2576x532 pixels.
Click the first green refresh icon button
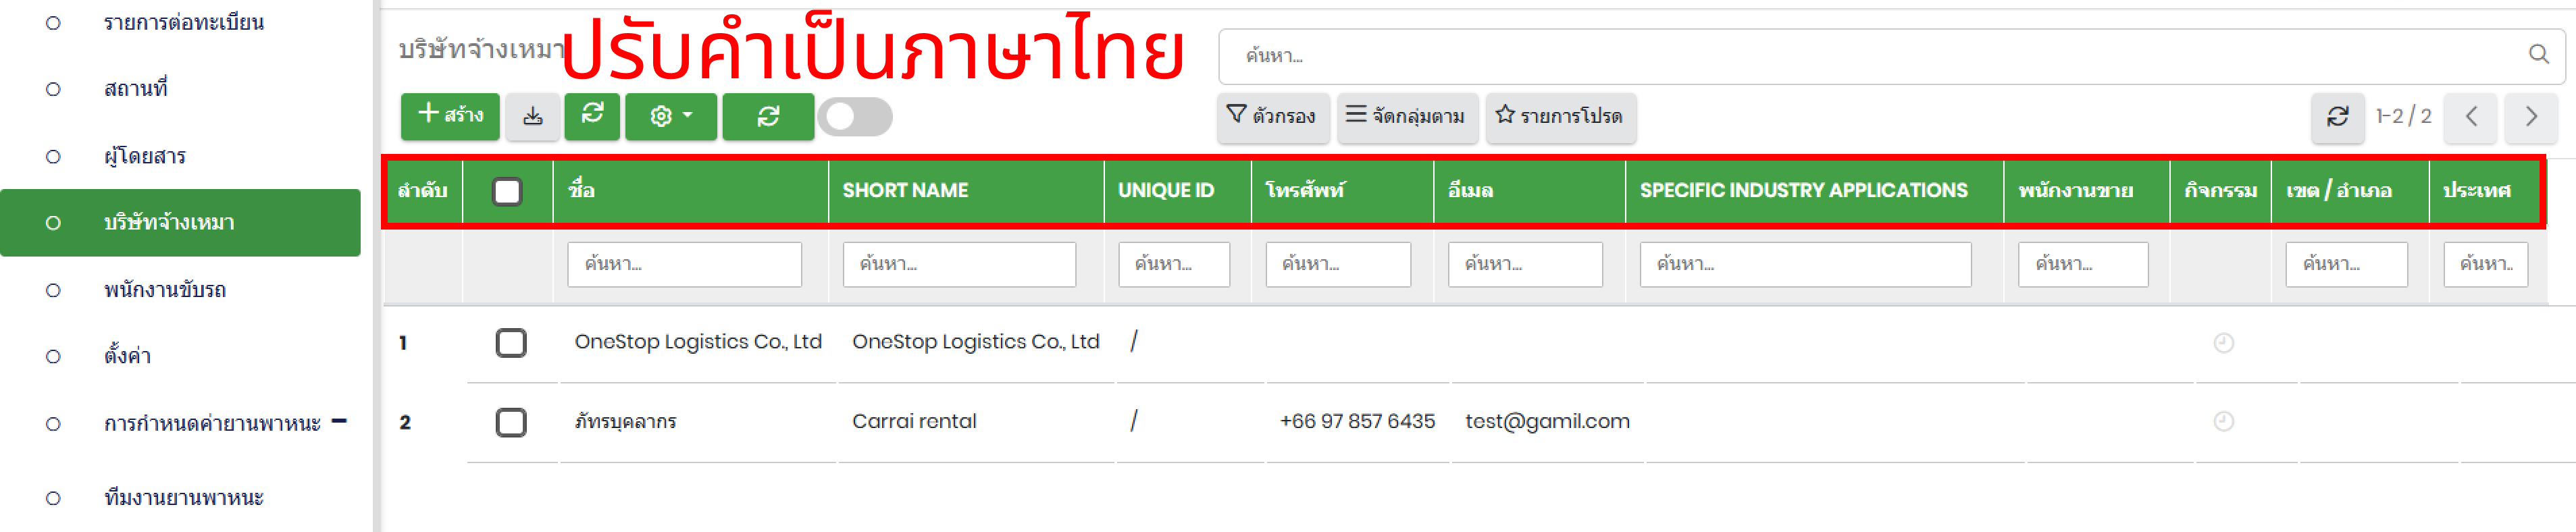(x=592, y=117)
